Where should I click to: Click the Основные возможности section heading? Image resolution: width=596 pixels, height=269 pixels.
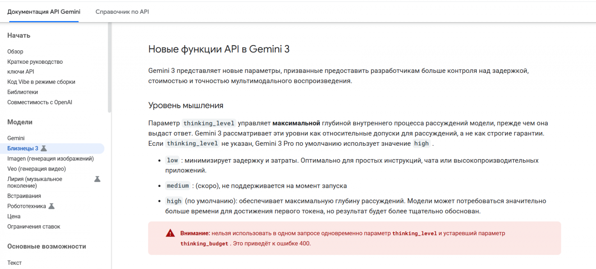coord(47,246)
